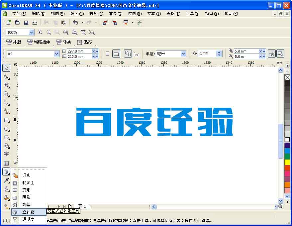
Task: Expand the undo history dropdown arrow
Action: coord(82,23)
